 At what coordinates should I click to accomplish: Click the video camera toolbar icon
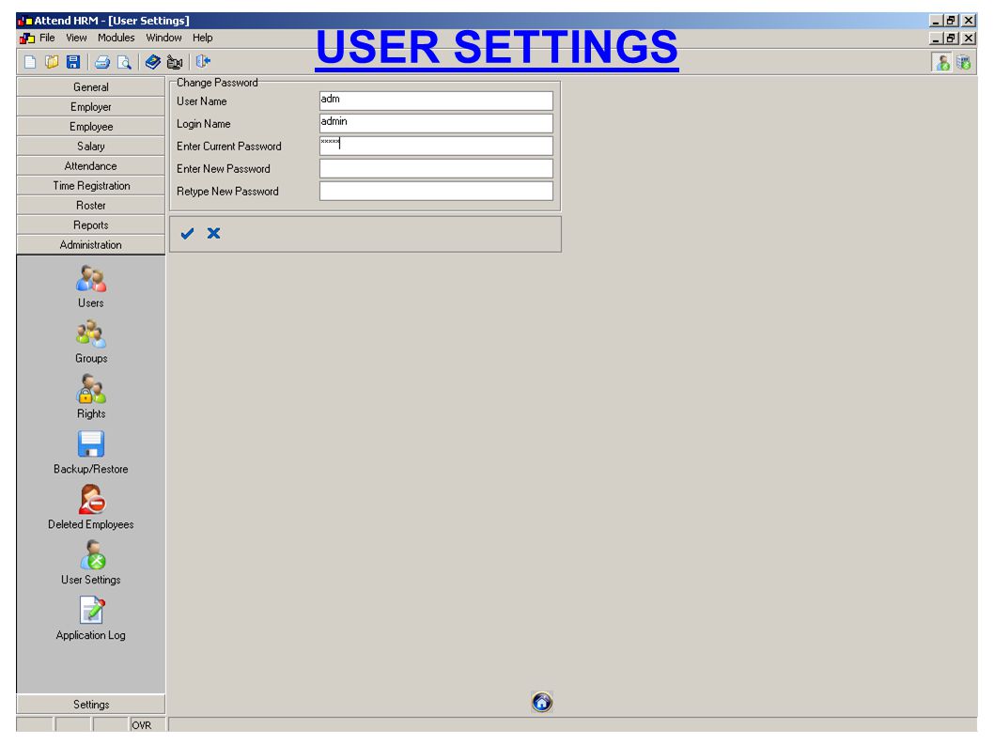tap(175, 62)
